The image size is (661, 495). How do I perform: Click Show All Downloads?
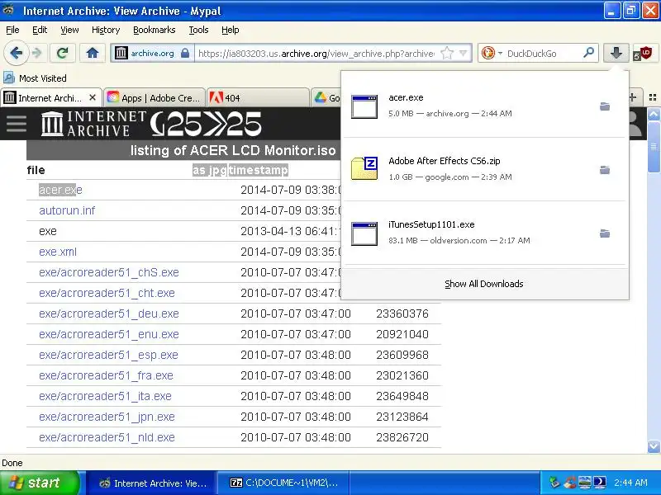[484, 284]
